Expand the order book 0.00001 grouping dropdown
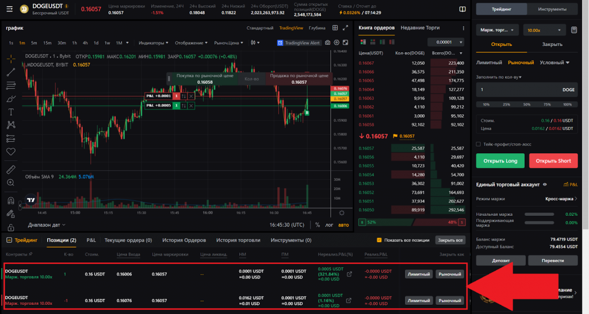 [x=446, y=42]
